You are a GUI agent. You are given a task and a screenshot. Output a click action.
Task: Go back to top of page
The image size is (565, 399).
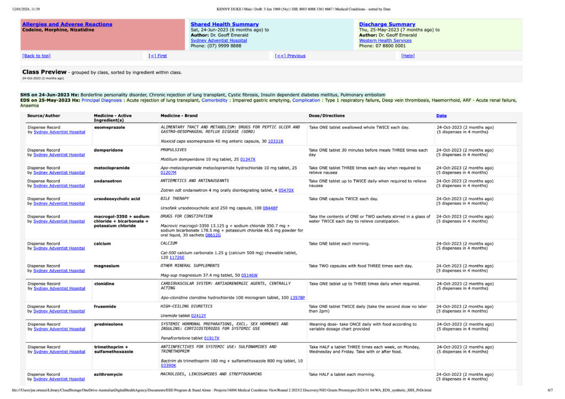tap(36, 56)
